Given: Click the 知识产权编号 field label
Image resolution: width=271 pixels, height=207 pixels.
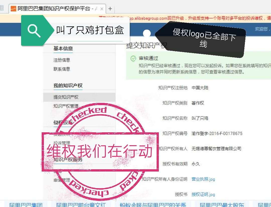Looking at the screenshot, I should pos(175,133).
